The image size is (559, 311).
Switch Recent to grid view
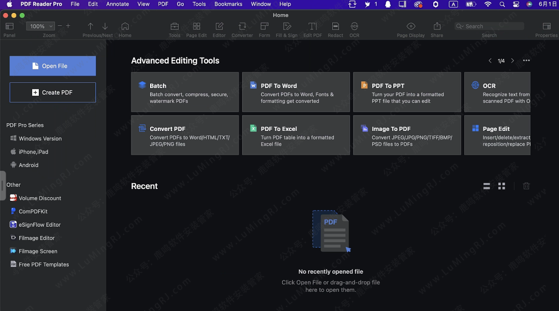[502, 186]
